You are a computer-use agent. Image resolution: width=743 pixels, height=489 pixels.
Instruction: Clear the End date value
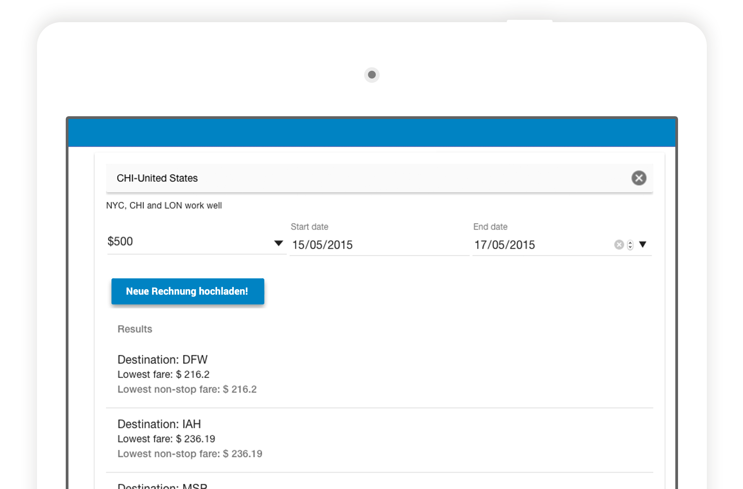(619, 245)
